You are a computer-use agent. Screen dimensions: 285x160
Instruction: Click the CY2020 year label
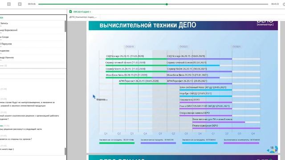coord(183,47)
